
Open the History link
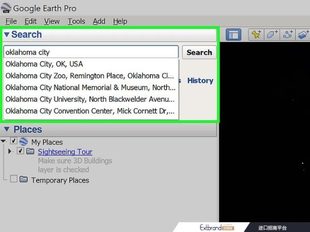point(200,80)
